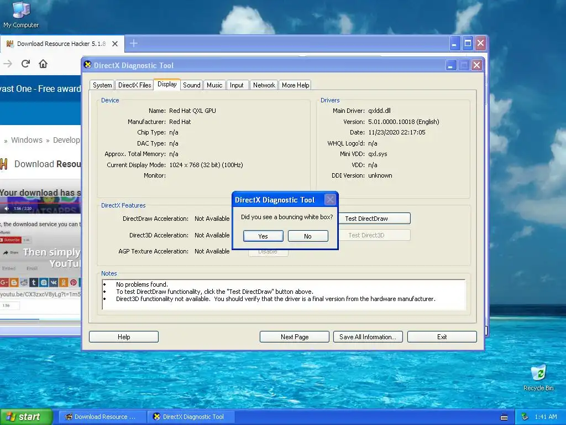Click '1024 x 768 (32 bit) (100Hz)' value
Image resolution: width=566 pixels, height=425 pixels.
tap(206, 165)
